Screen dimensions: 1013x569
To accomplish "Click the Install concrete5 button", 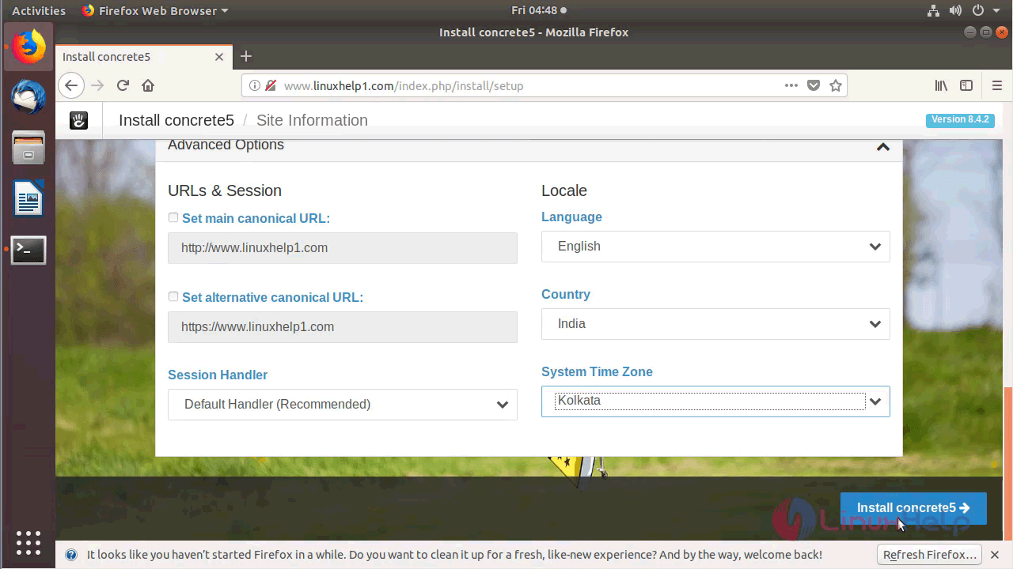I will pos(913,508).
